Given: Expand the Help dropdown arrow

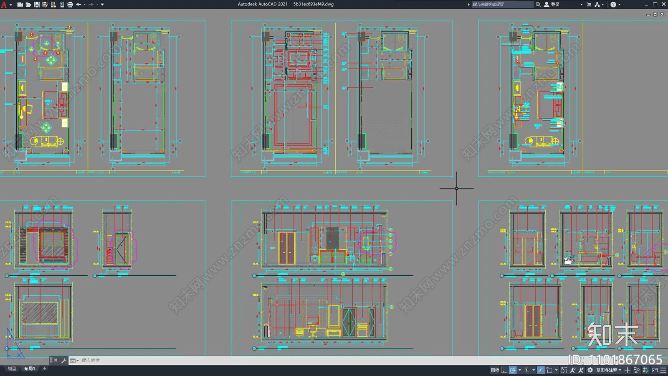Looking at the screenshot, I should click(x=620, y=5).
